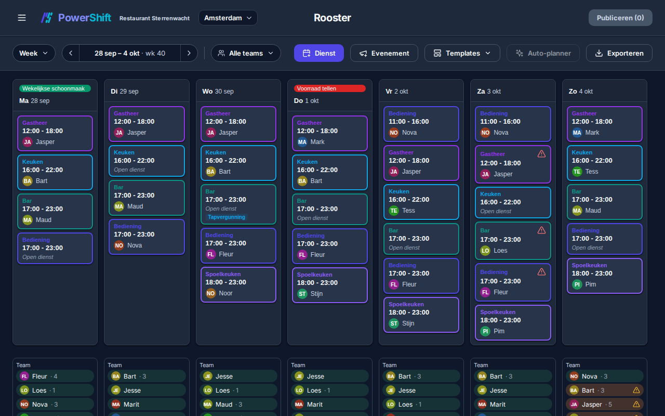
Task: Click the Publiceren (0) button
Action: coord(620,18)
